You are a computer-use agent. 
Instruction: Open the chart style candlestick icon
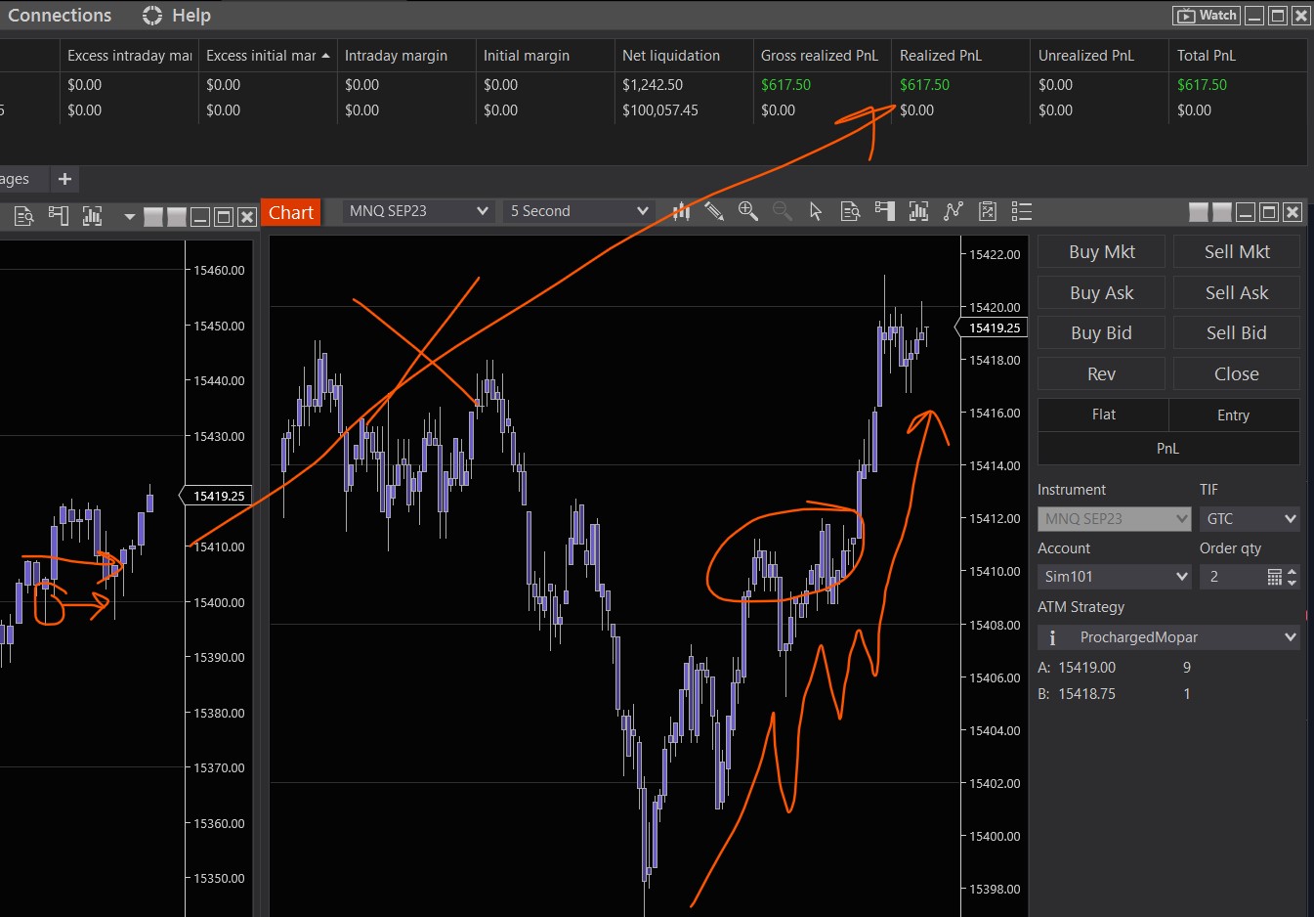(681, 211)
